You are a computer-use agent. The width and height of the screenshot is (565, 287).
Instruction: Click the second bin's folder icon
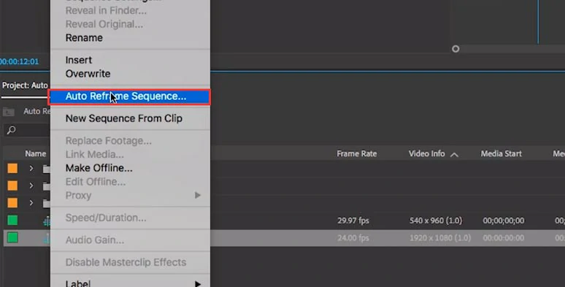click(x=47, y=185)
